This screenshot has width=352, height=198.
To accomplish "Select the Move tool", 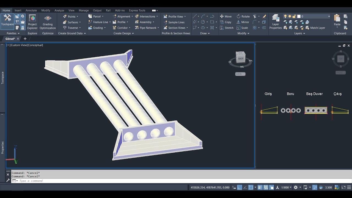I will tap(226, 16).
